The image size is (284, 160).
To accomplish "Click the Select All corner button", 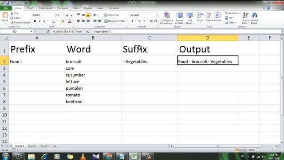I will 4,38.
